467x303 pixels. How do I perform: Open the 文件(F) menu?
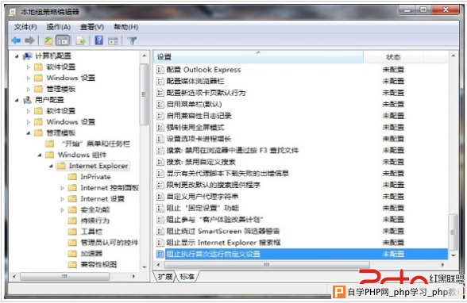point(25,27)
